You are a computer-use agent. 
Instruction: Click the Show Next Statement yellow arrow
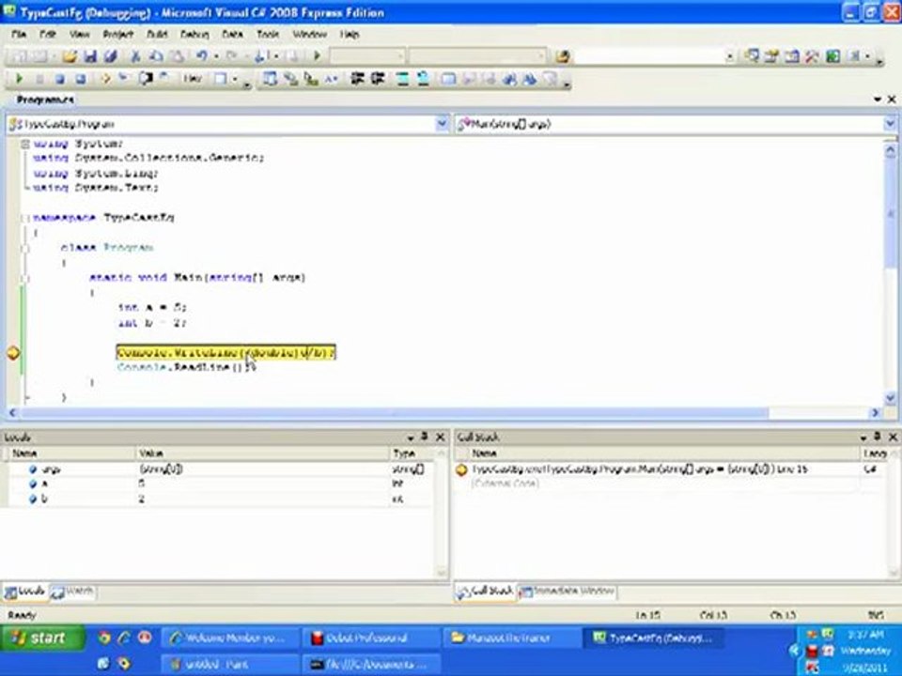coord(105,79)
